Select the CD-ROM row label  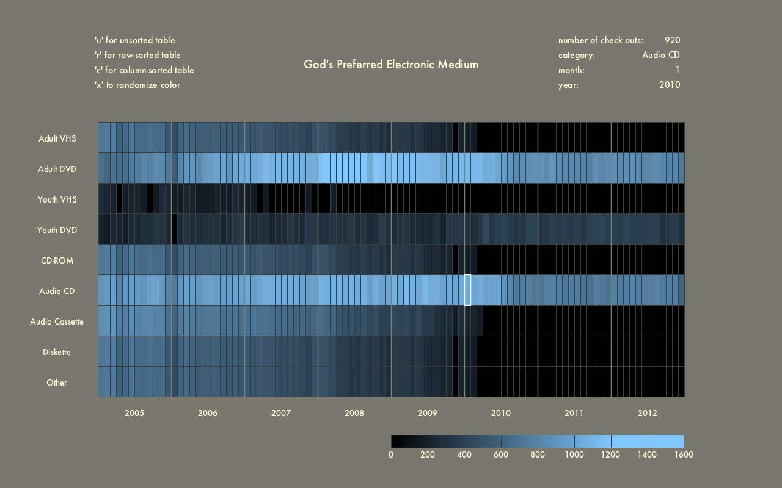point(57,260)
